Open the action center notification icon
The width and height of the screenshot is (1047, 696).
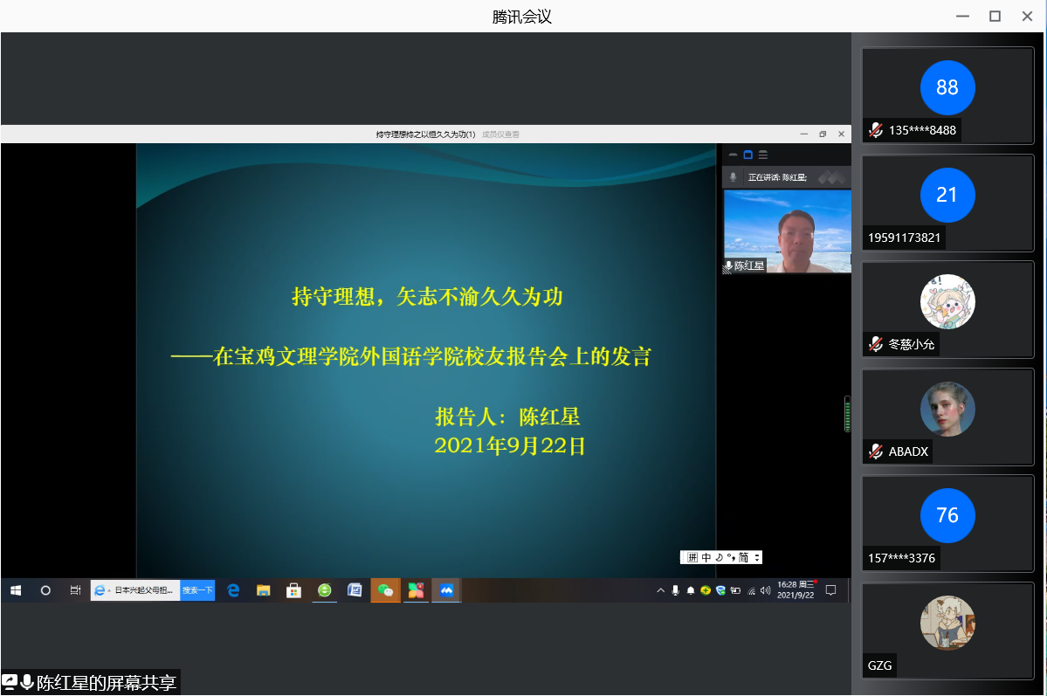(831, 590)
